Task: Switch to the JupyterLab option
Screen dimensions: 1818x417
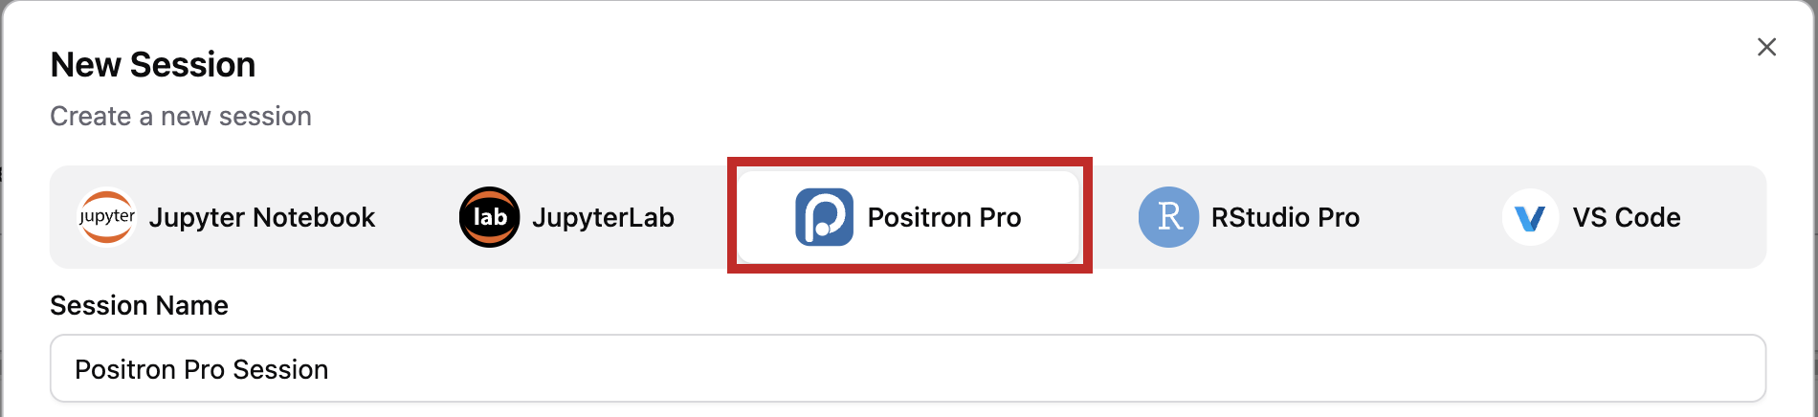Action: [603, 217]
